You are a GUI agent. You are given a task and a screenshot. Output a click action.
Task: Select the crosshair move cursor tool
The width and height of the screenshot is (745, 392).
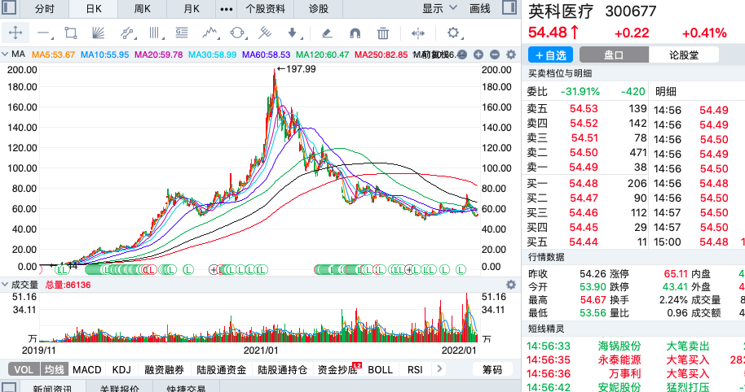point(15,33)
